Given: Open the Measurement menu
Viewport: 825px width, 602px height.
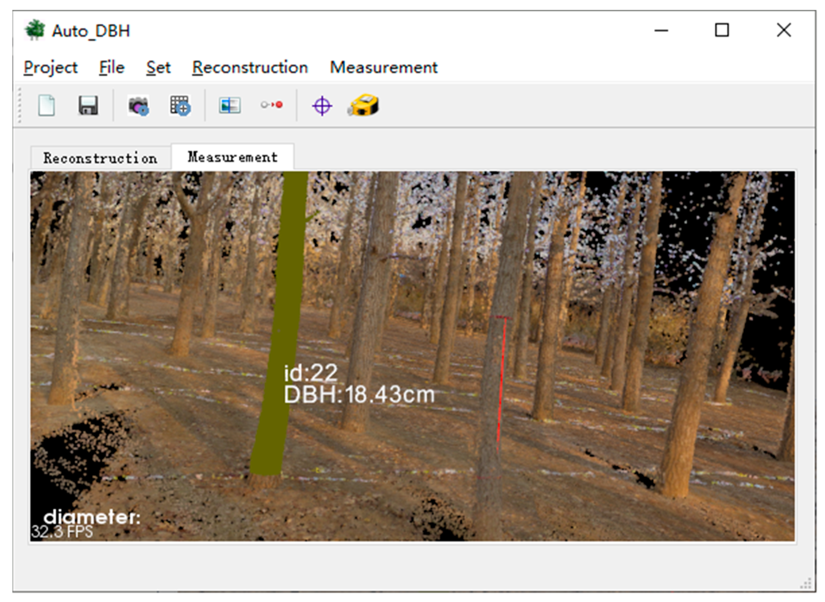Looking at the screenshot, I should pyautogui.click(x=384, y=67).
